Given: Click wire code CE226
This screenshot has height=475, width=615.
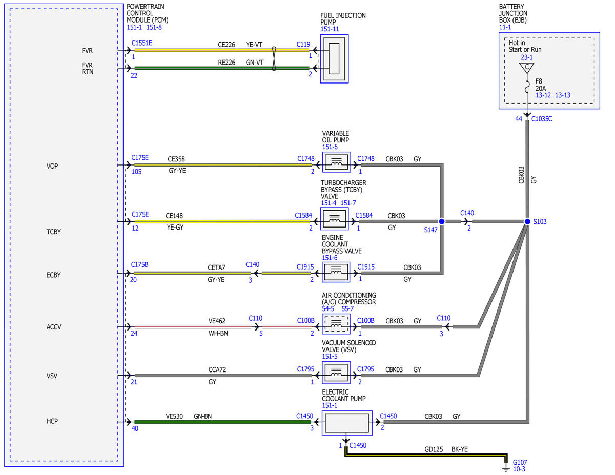Looking at the screenshot, I should click(227, 45).
